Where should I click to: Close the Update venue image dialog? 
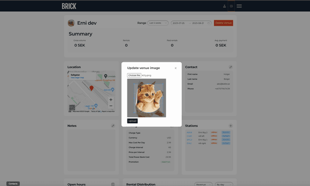pyautogui.click(x=175, y=68)
